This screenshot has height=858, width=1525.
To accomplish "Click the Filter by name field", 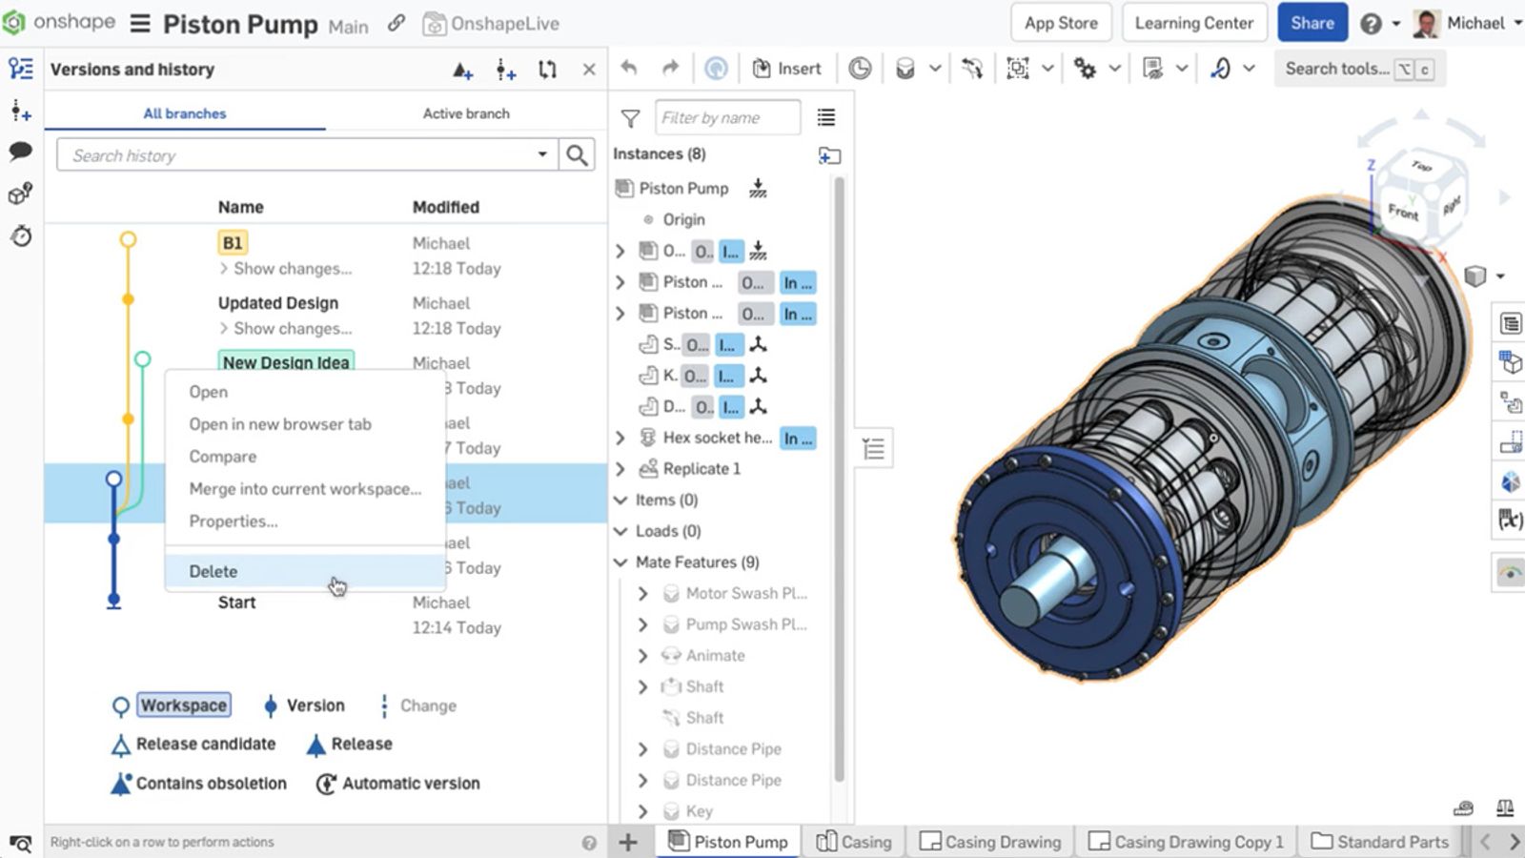I will (x=727, y=118).
